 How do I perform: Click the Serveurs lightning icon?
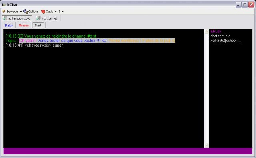point(4,11)
